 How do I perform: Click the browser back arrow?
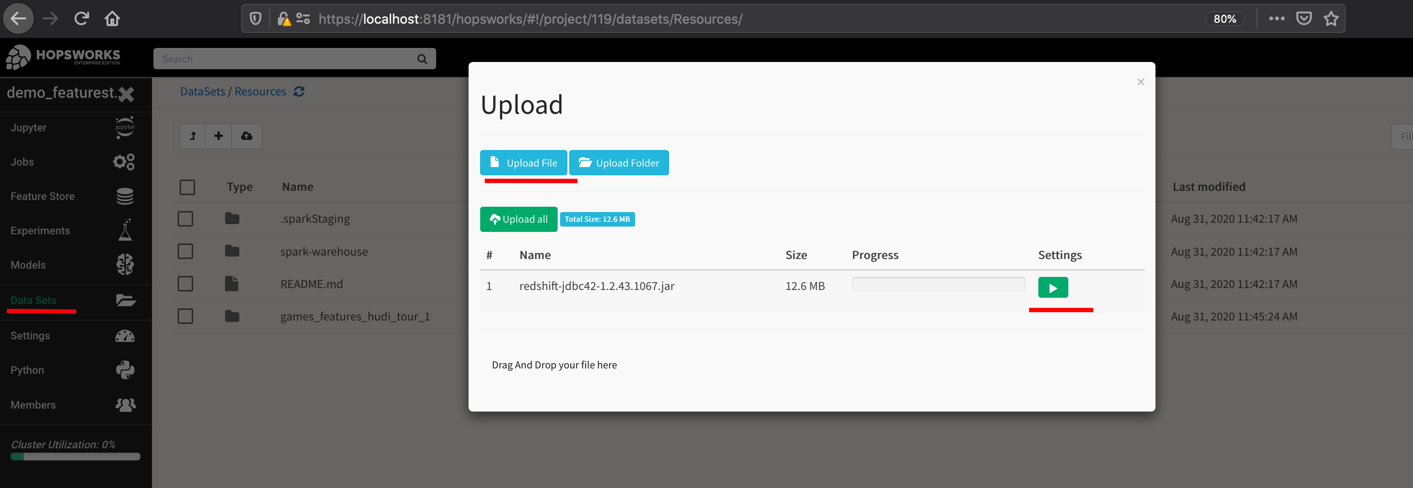tap(19, 19)
